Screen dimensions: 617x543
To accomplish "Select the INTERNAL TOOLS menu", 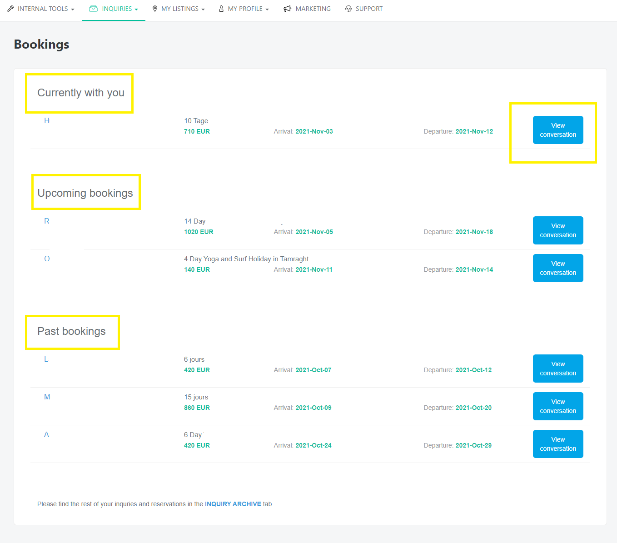I will (x=43, y=8).
